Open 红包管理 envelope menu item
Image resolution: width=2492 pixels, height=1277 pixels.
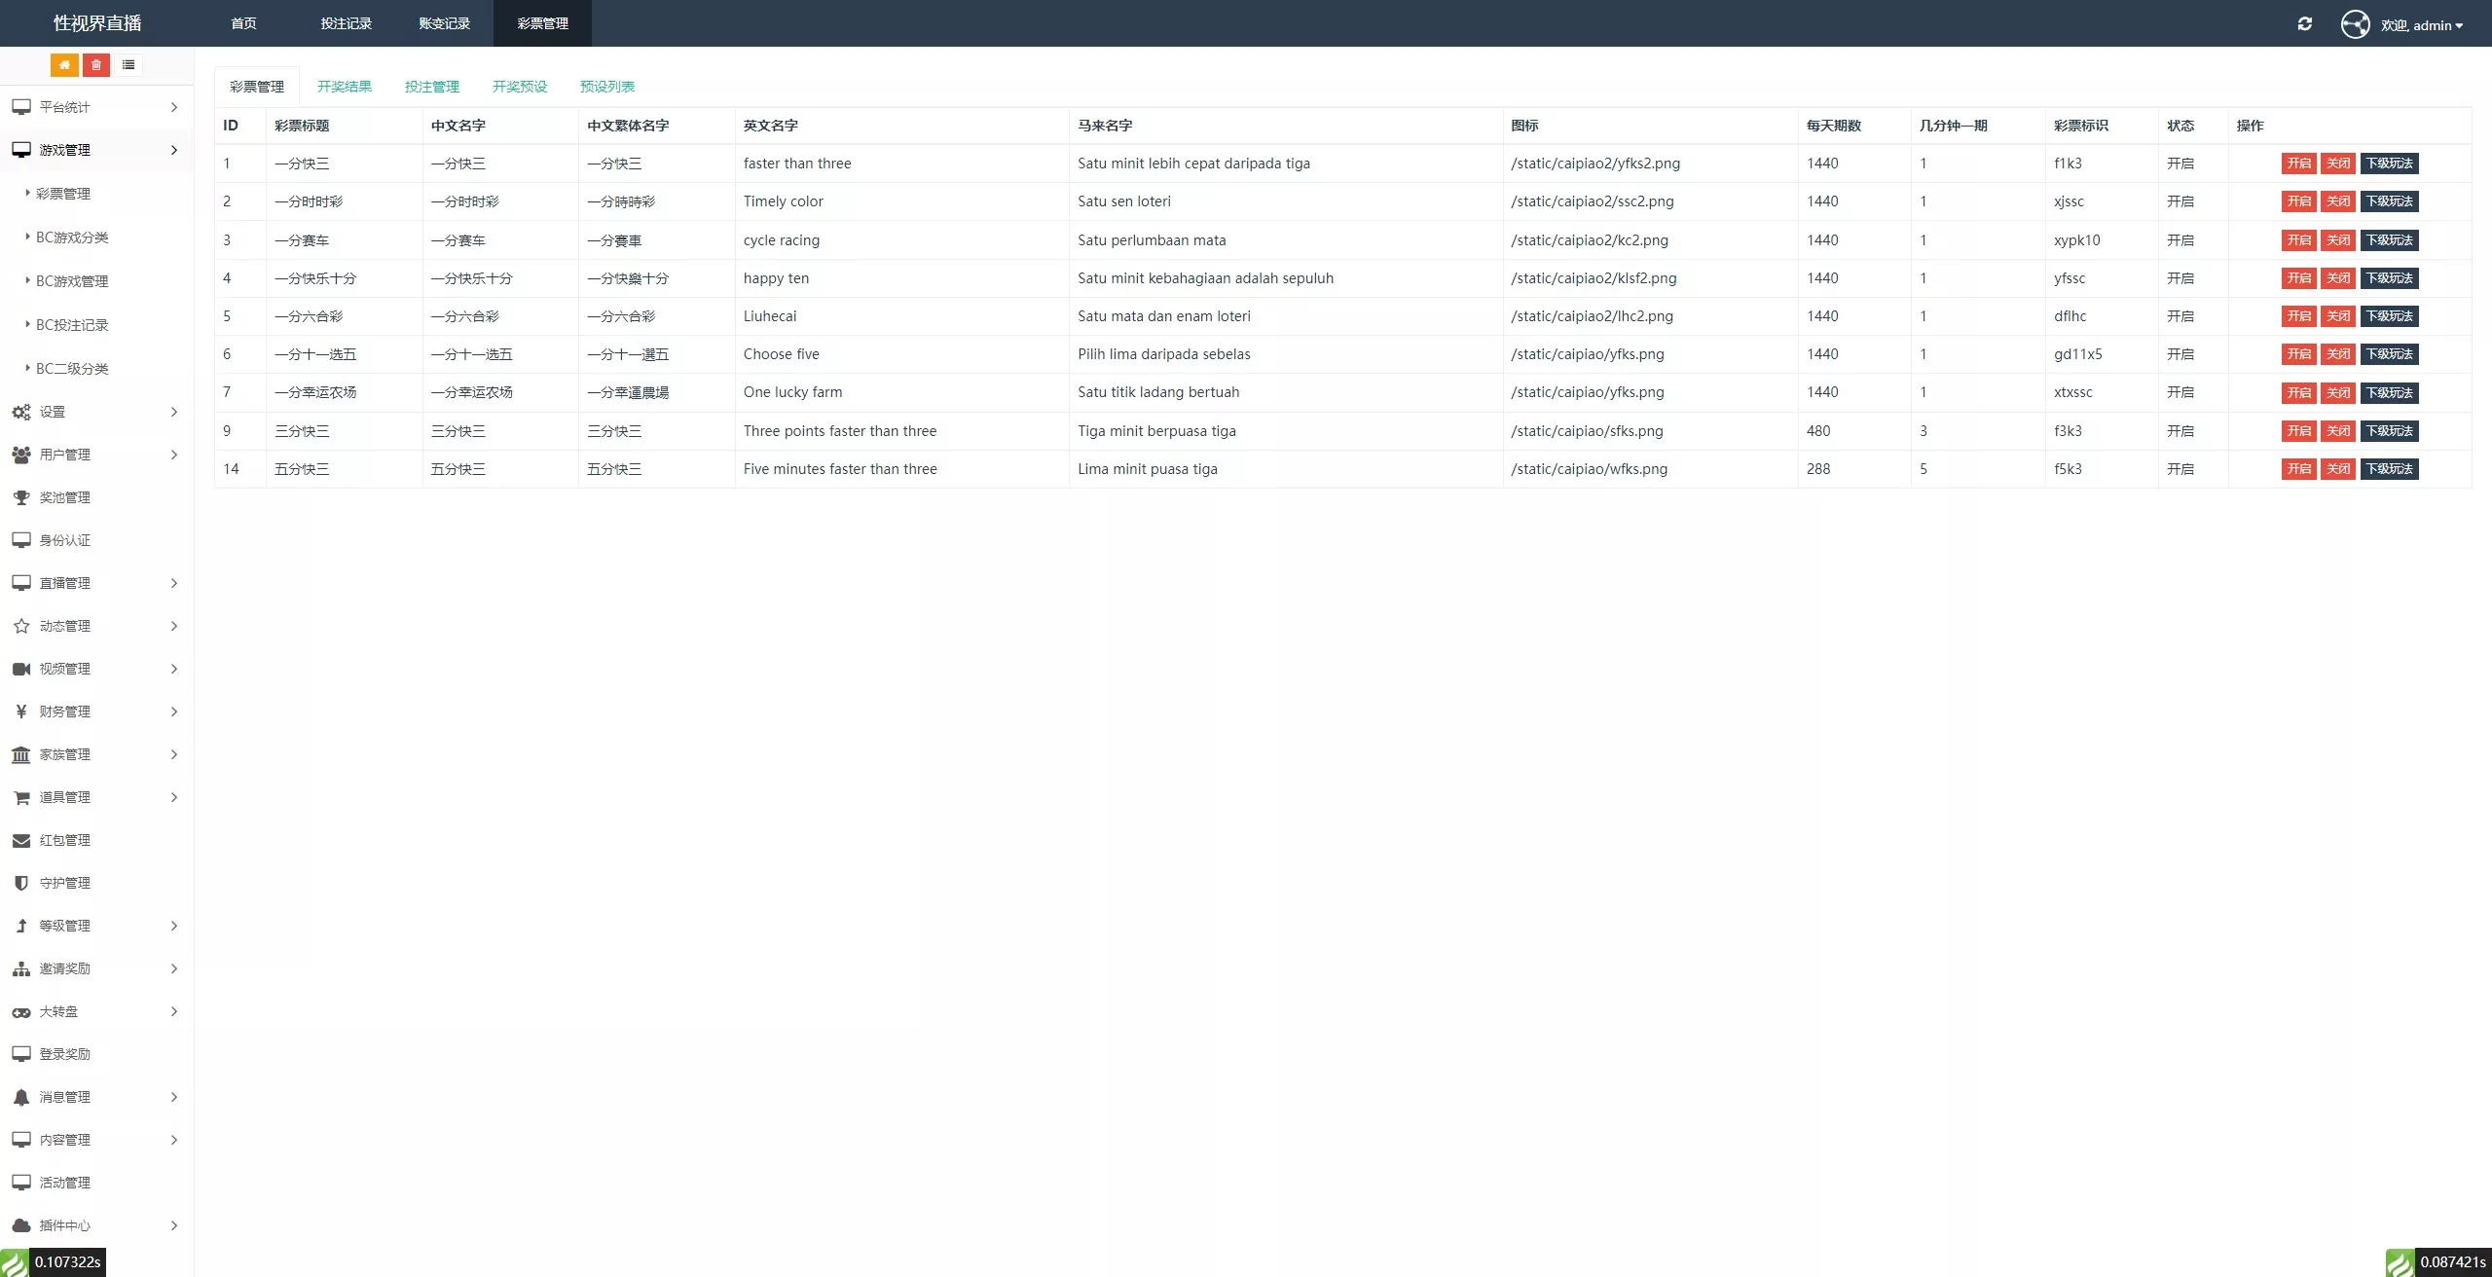pos(64,840)
